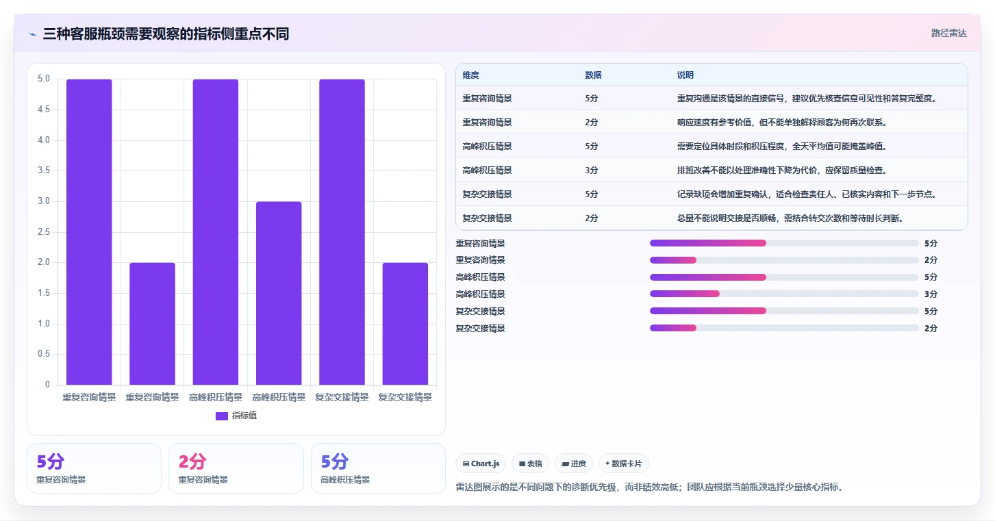Click the 进度 chip
The height and width of the screenshot is (521, 995).
tap(574, 463)
